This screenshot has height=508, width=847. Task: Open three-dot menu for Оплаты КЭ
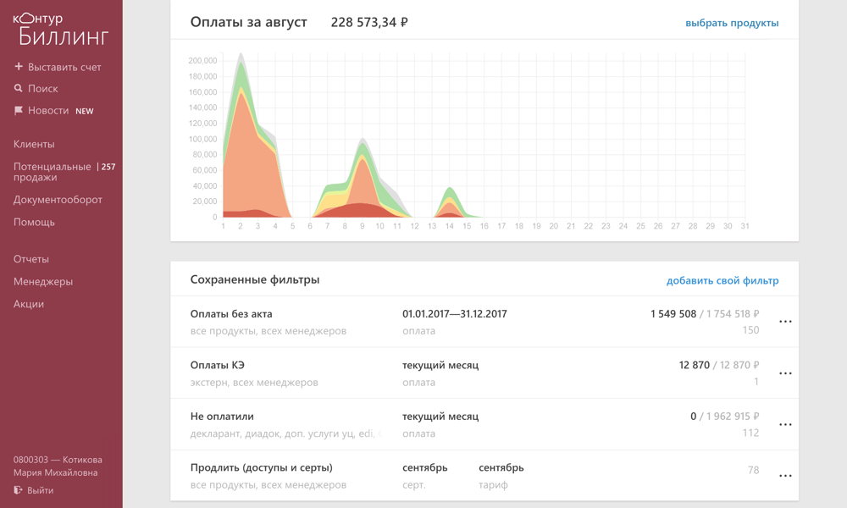click(785, 373)
